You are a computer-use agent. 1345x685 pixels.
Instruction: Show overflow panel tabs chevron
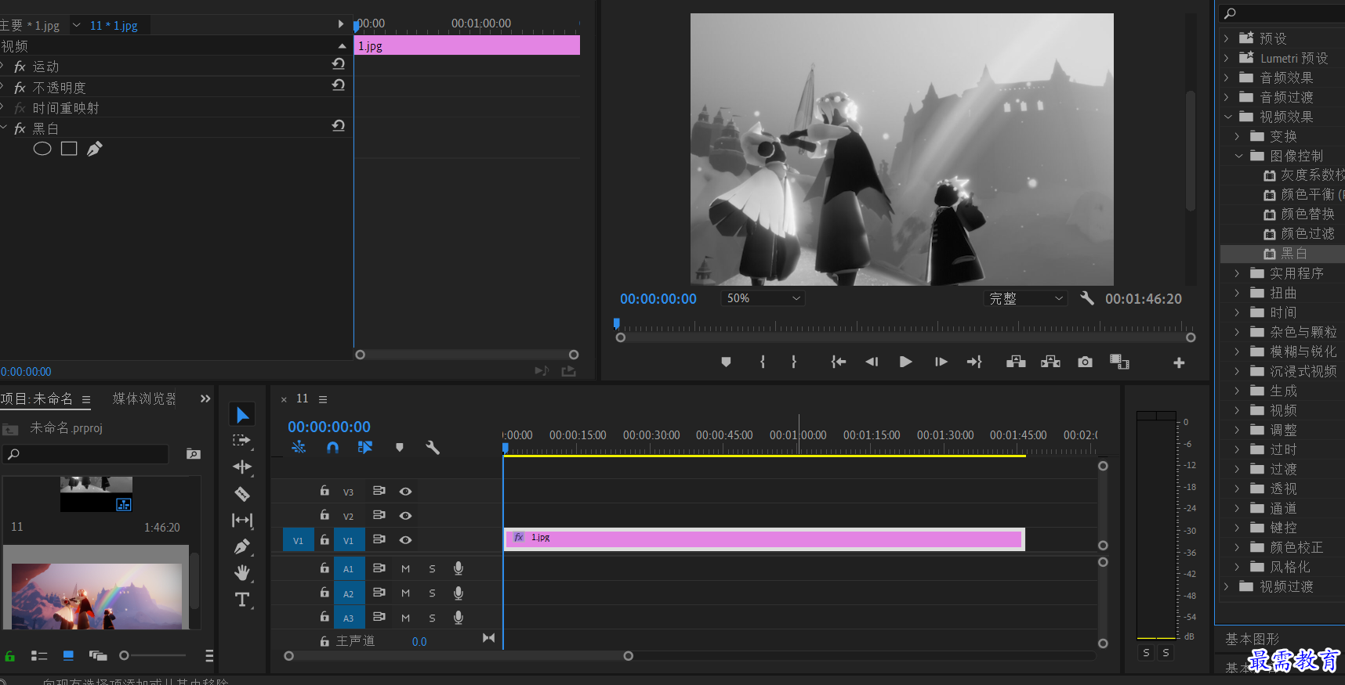(x=205, y=398)
